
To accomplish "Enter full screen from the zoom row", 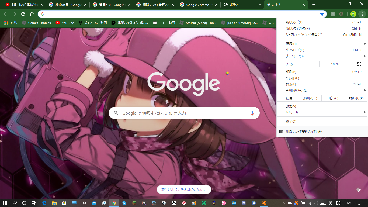I will click(x=359, y=64).
